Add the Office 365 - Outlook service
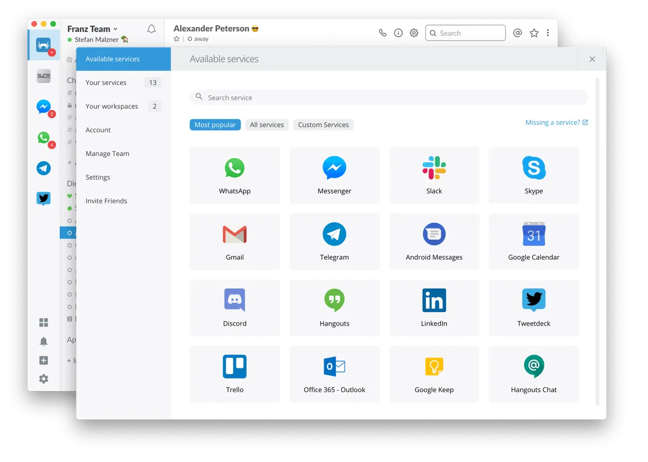This screenshot has width=648, height=462. 335,374
